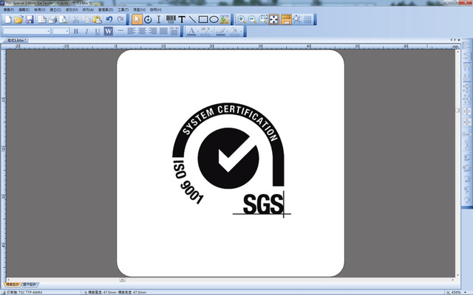Viewport: 473px width, 295px height.
Task: Paste from clipboard icon
Action: click(97, 20)
